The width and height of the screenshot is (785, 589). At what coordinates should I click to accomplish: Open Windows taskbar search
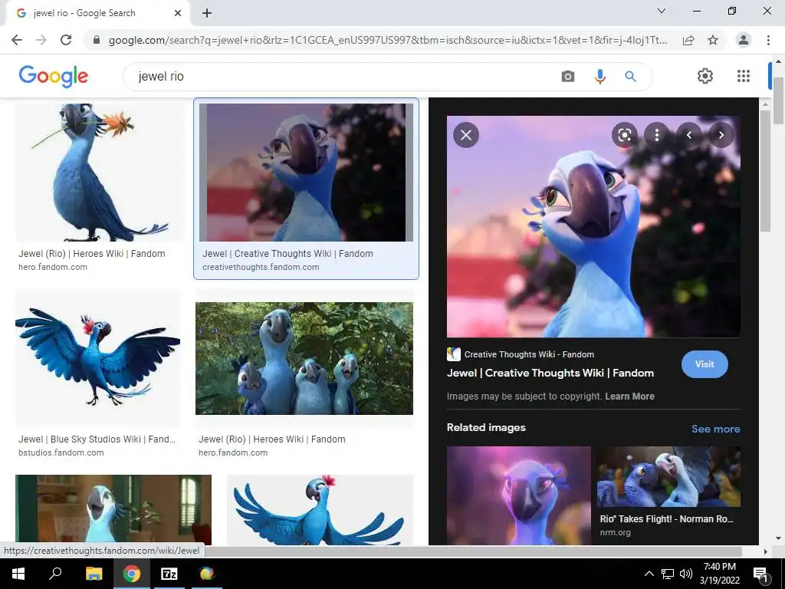(55, 574)
